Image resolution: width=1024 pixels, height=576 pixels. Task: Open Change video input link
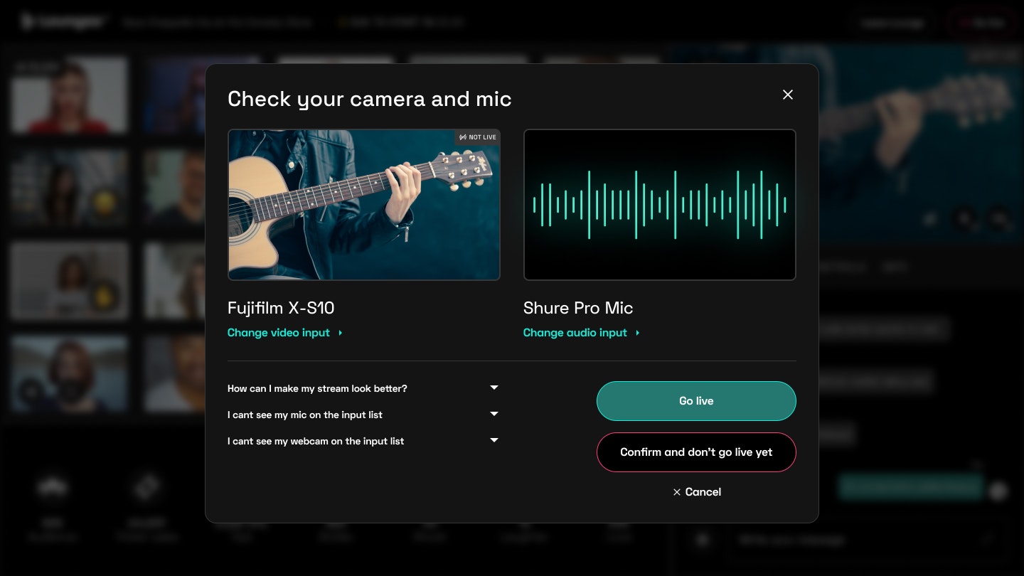click(285, 333)
